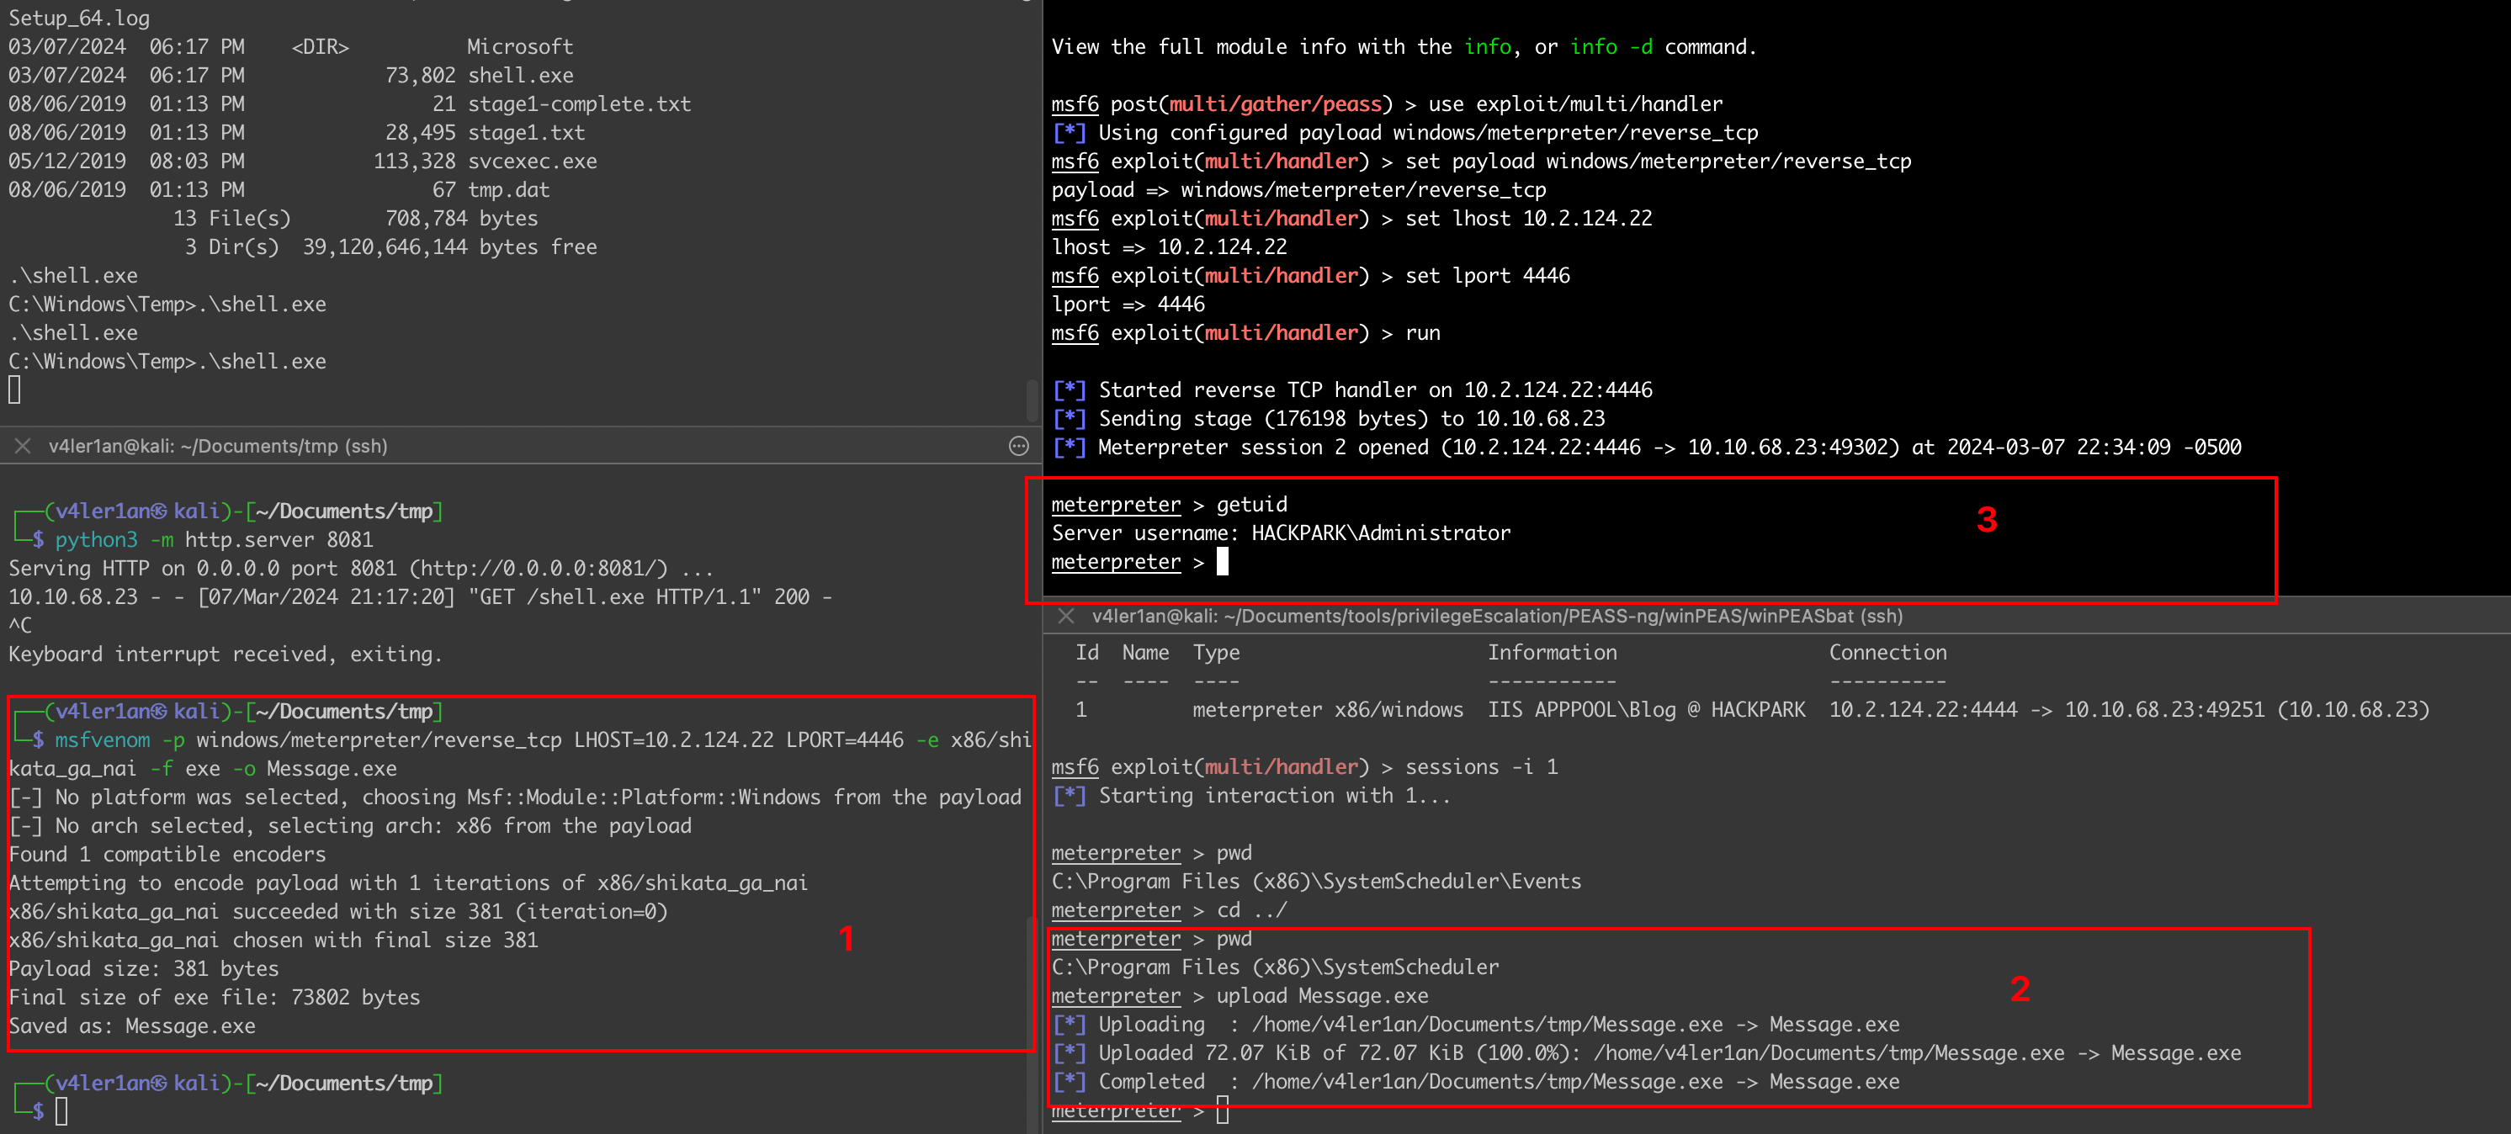Click scrollbar thumb in Windows Temp pane
2511x1134 pixels.
(x=1032, y=400)
